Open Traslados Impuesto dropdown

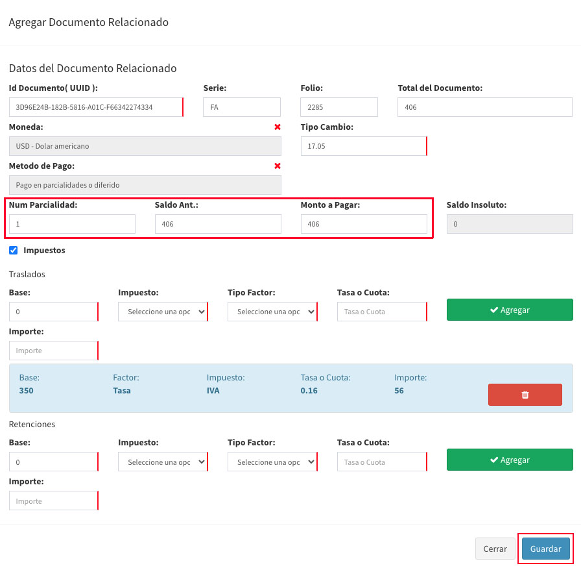click(x=163, y=312)
